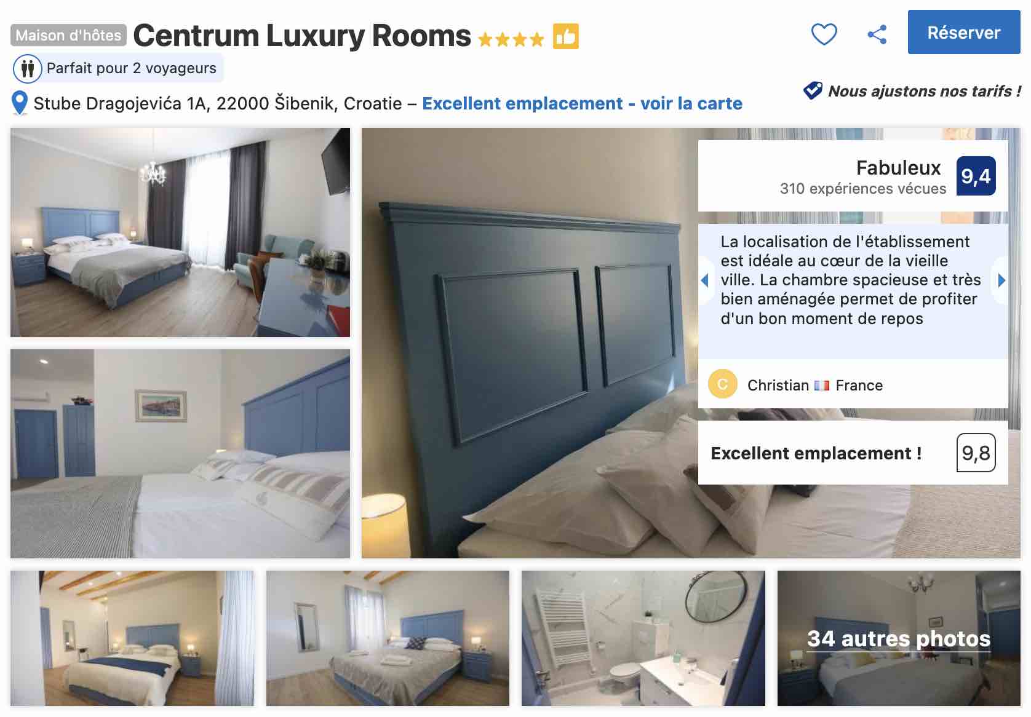Open Excellent emplacement - voir la carte link
Image resolution: width=1031 pixels, height=717 pixels.
(582, 103)
